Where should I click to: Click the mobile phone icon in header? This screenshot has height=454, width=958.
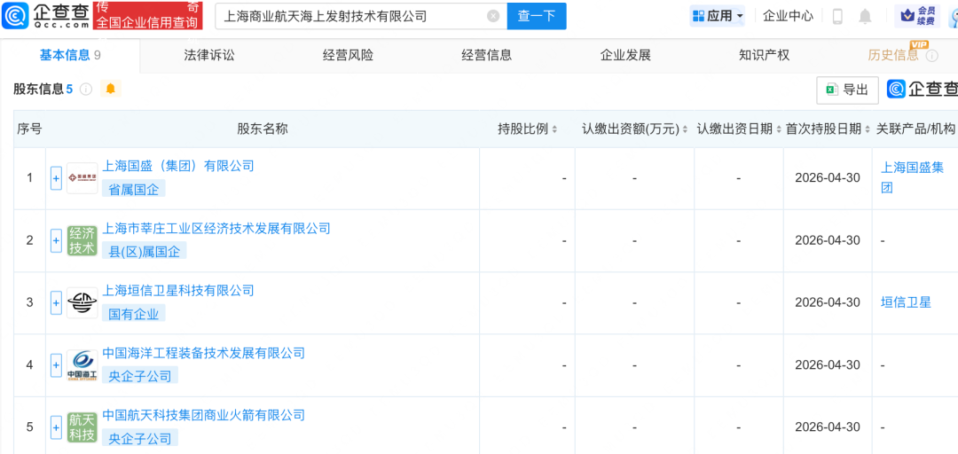[x=837, y=17]
